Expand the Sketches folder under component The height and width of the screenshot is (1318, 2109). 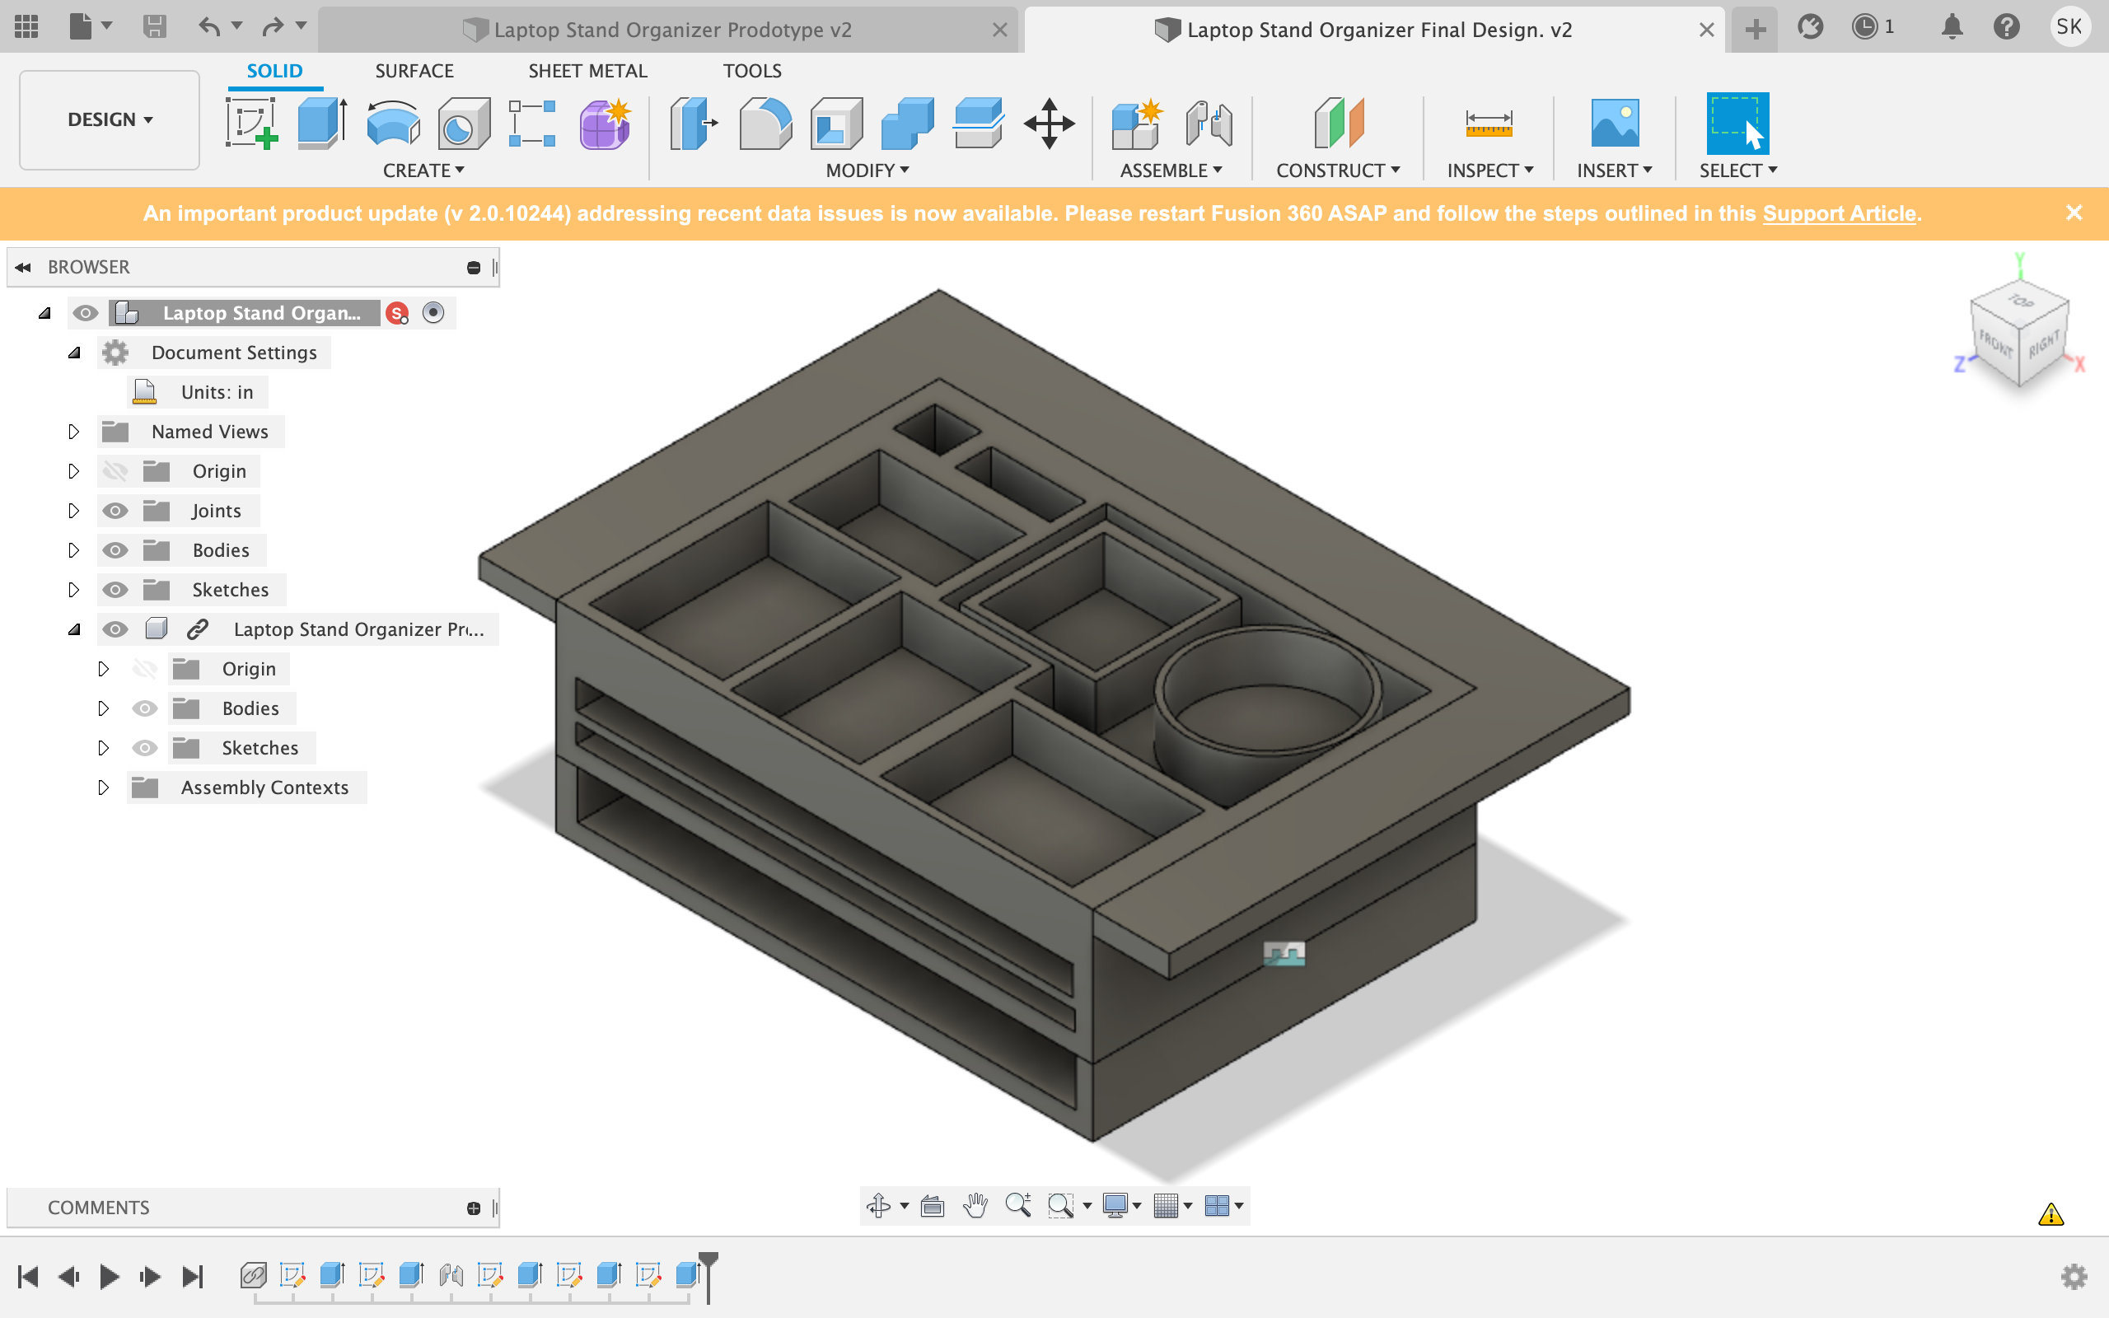pos(101,745)
